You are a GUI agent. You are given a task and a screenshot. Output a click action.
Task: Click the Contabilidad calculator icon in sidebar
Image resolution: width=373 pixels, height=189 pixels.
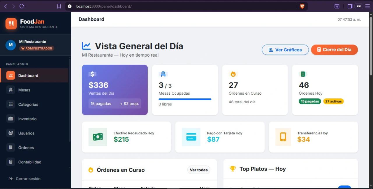(11, 162)
